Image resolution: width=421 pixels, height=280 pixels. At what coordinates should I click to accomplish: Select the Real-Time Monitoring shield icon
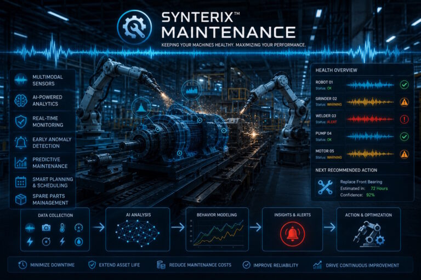click(x=21, y=121)
